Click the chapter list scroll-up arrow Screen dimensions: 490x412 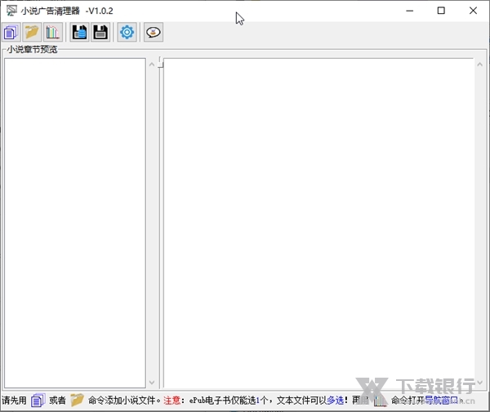[152, 65]
